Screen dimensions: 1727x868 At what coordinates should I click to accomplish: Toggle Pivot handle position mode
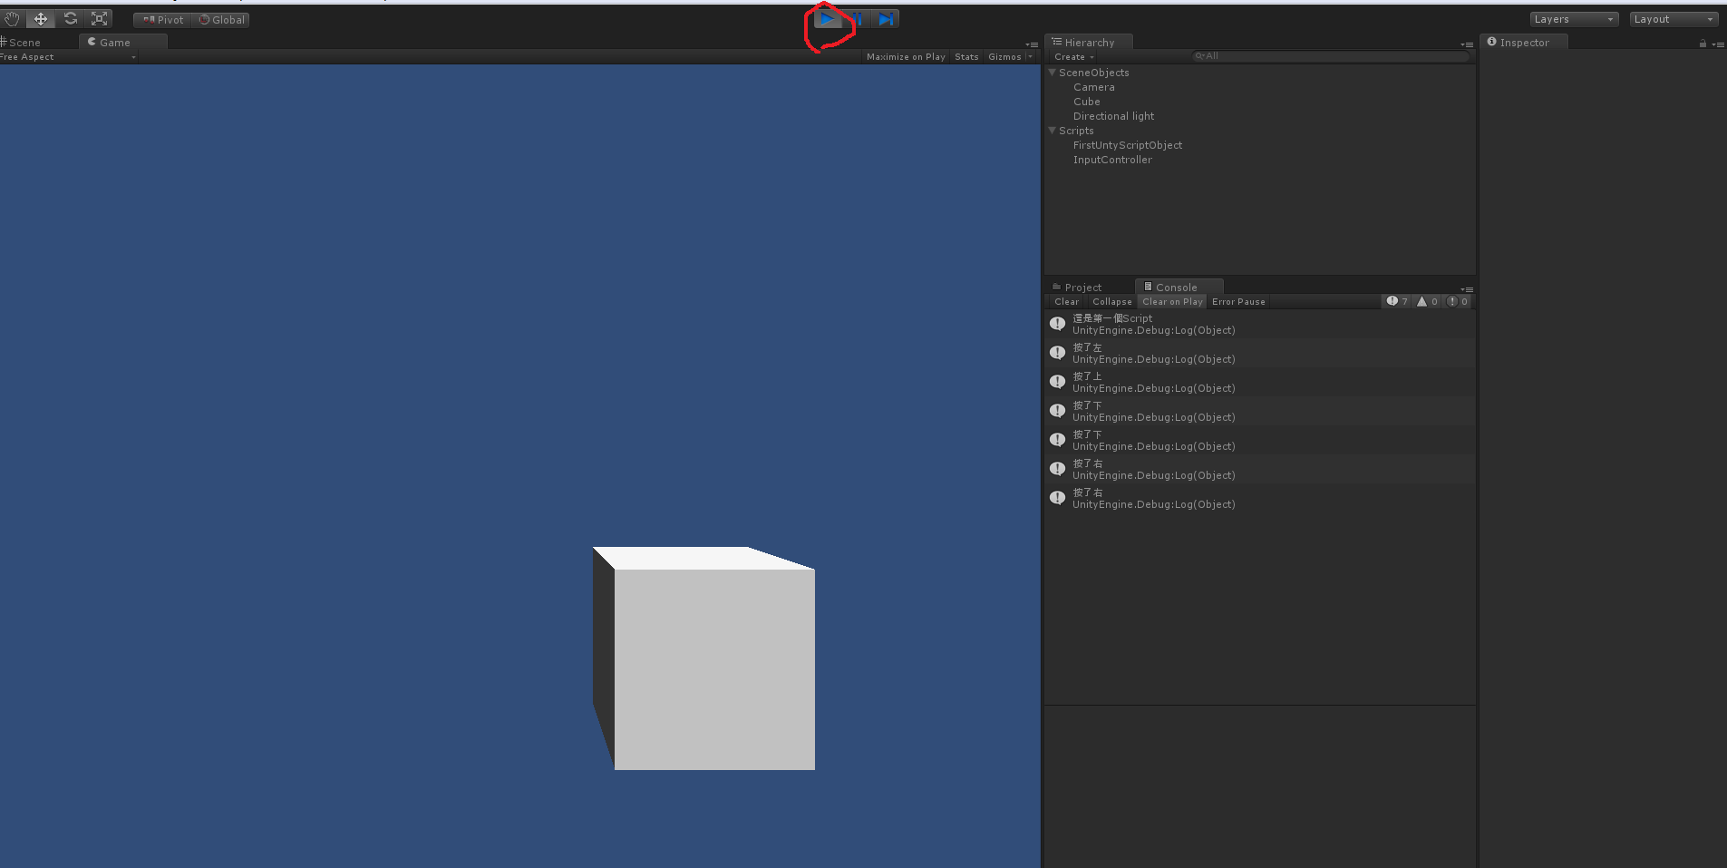161,19
